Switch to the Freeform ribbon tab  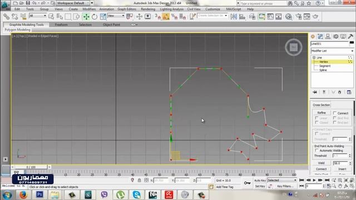point(61,24)
